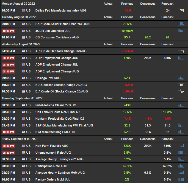
Task: Open the Average Hourly Earnings YoY chart icon
Action: 181,159
